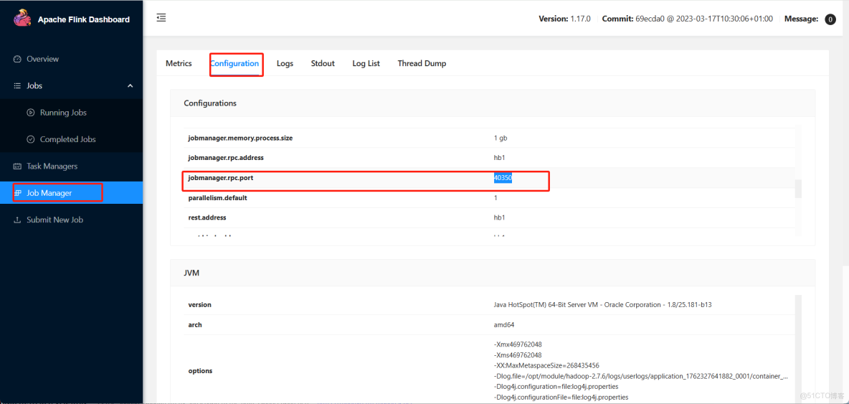Click the Jobs list icon

[17, 86]
